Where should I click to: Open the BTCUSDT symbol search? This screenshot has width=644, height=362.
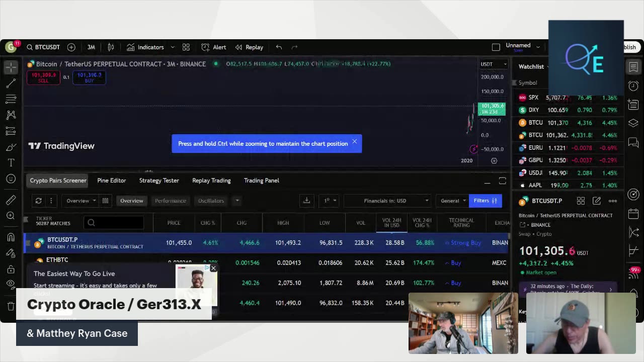[43, 47]
